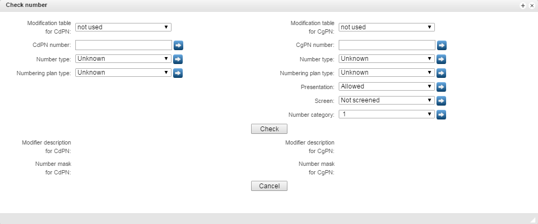This screenshot has height=224, width=538.
Task: Click the arrow icon beside CdPN number
Action: coord(178,45)
